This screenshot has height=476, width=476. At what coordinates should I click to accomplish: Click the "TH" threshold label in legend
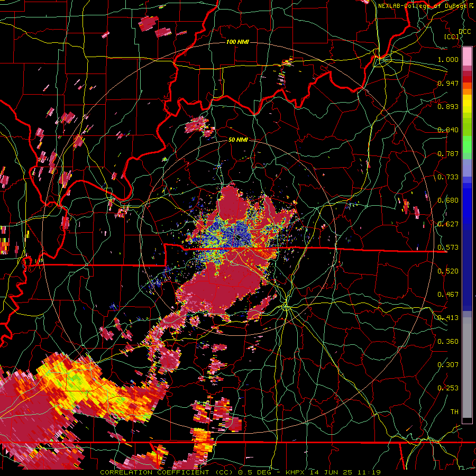454,411
